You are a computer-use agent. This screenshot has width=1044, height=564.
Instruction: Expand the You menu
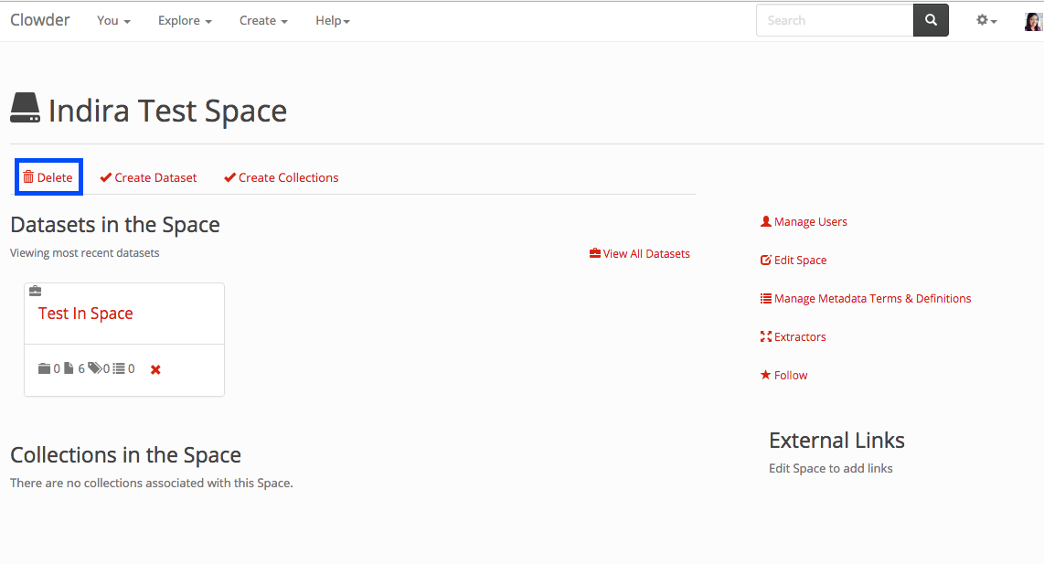pyautogui.click(x=113, y=20)
